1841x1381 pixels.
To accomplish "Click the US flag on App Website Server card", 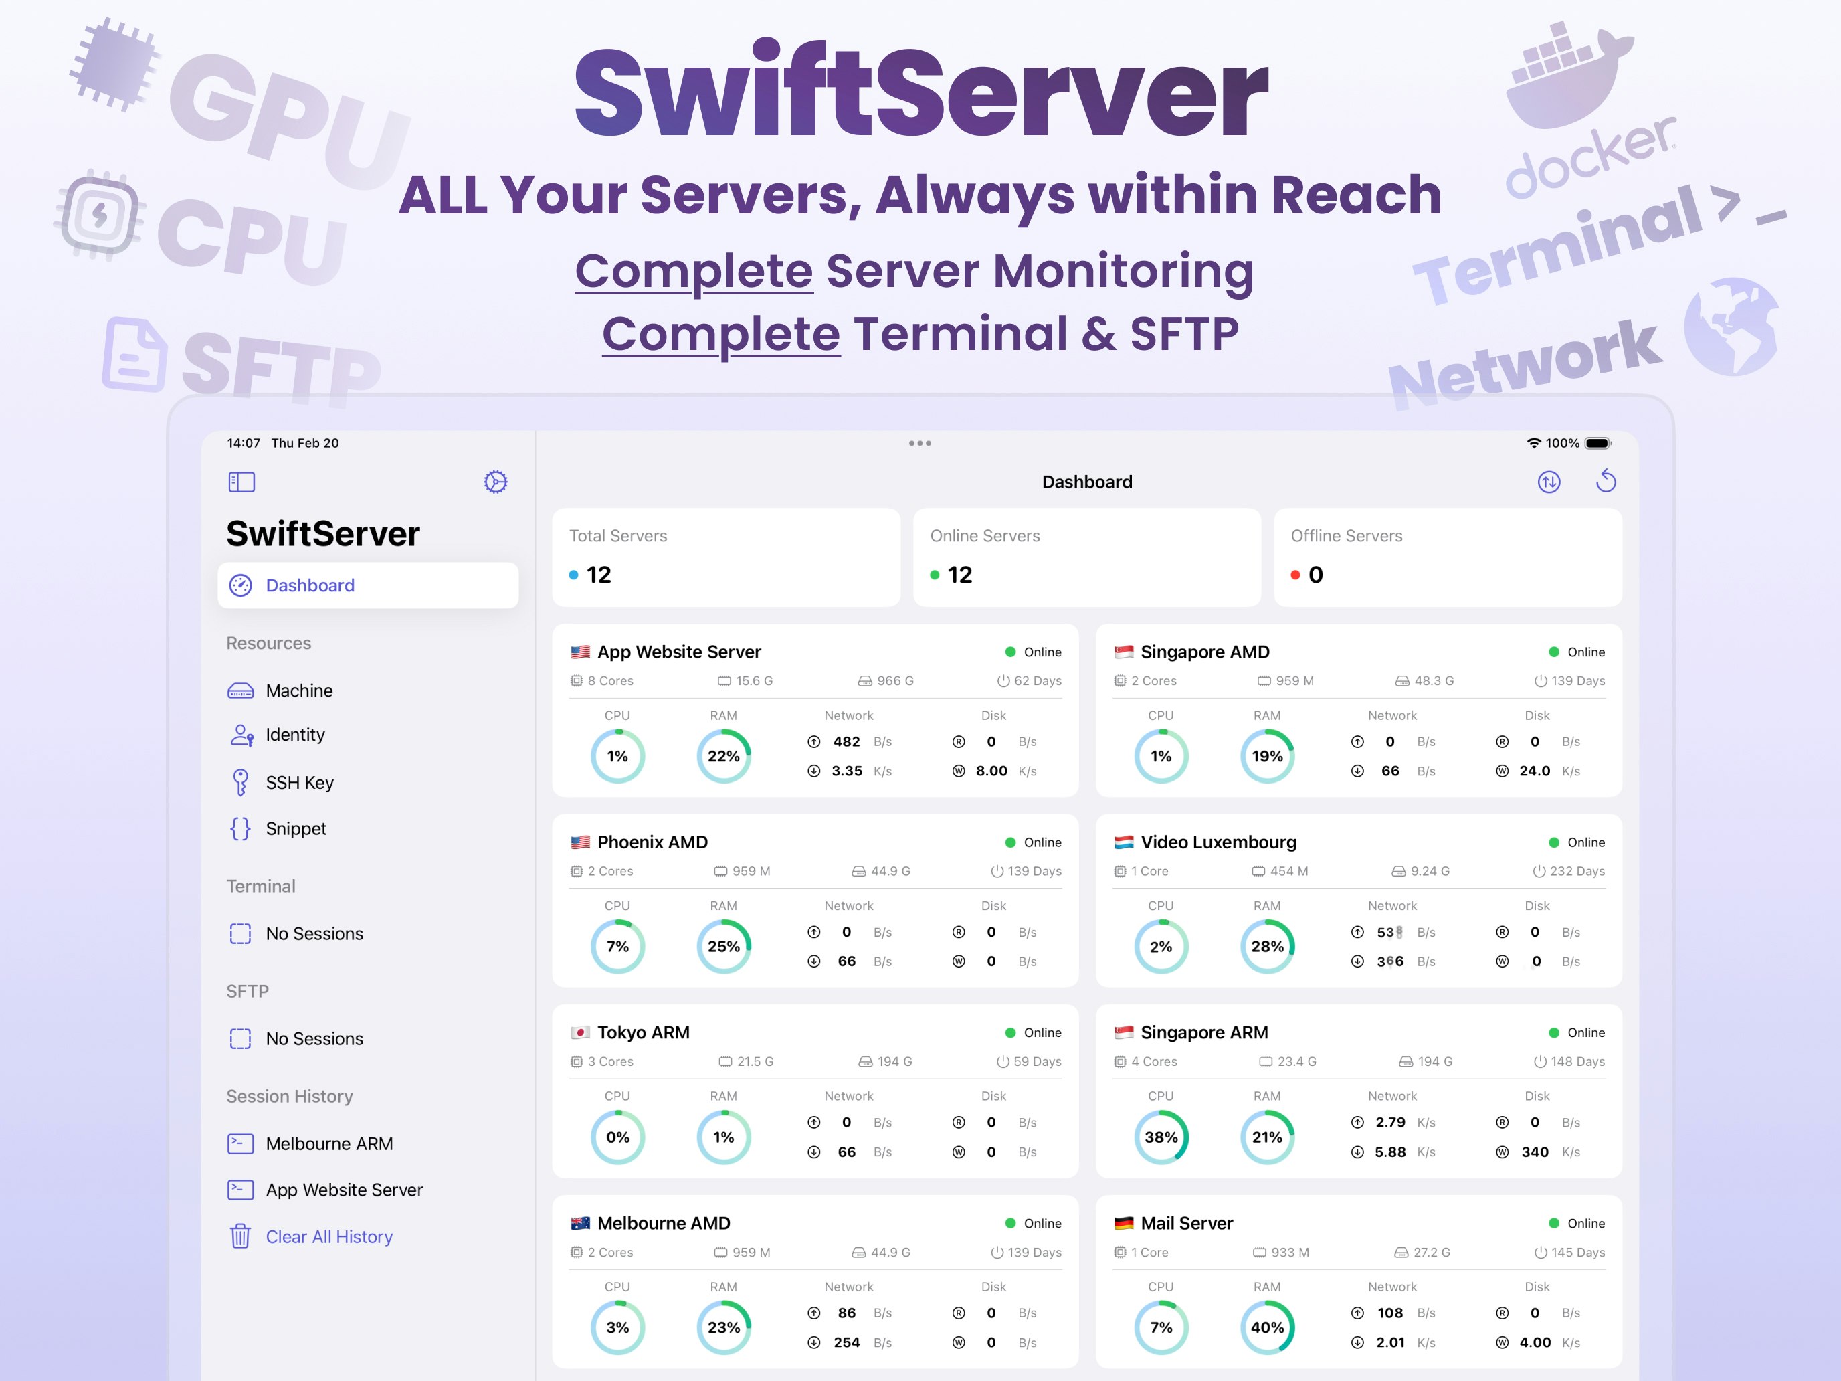I will pyautogui.click(x=580, y=652).
